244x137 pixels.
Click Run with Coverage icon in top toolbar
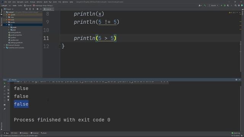coord(228,5)
